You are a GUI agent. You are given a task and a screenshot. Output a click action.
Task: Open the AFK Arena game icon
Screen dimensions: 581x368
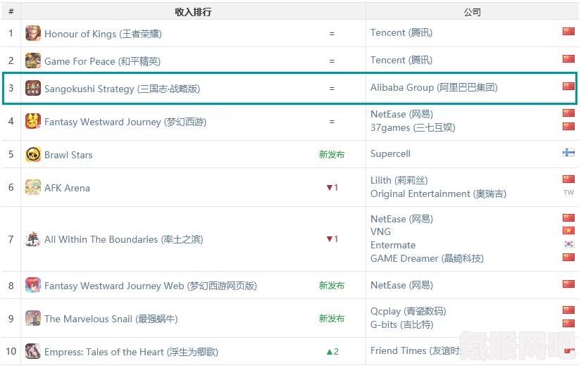coord(33,187)
